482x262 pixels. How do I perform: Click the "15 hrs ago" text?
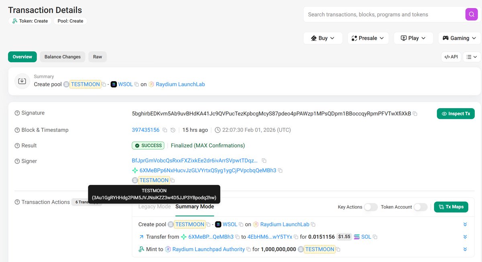tap(195, 130)
